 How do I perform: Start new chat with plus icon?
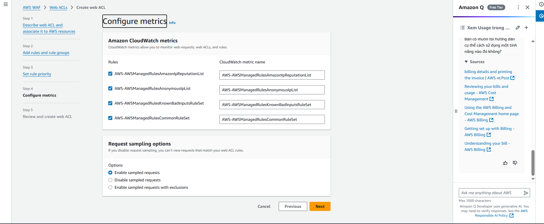[526, 28]
